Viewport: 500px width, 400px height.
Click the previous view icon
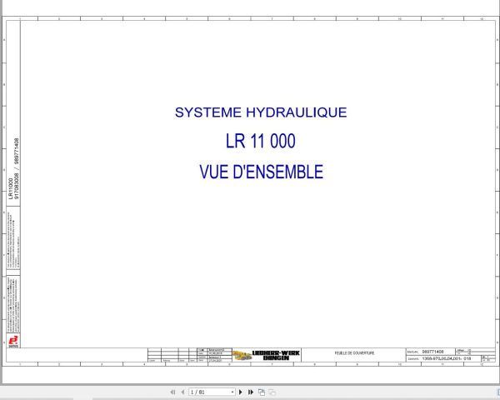(x=262, y=392)
